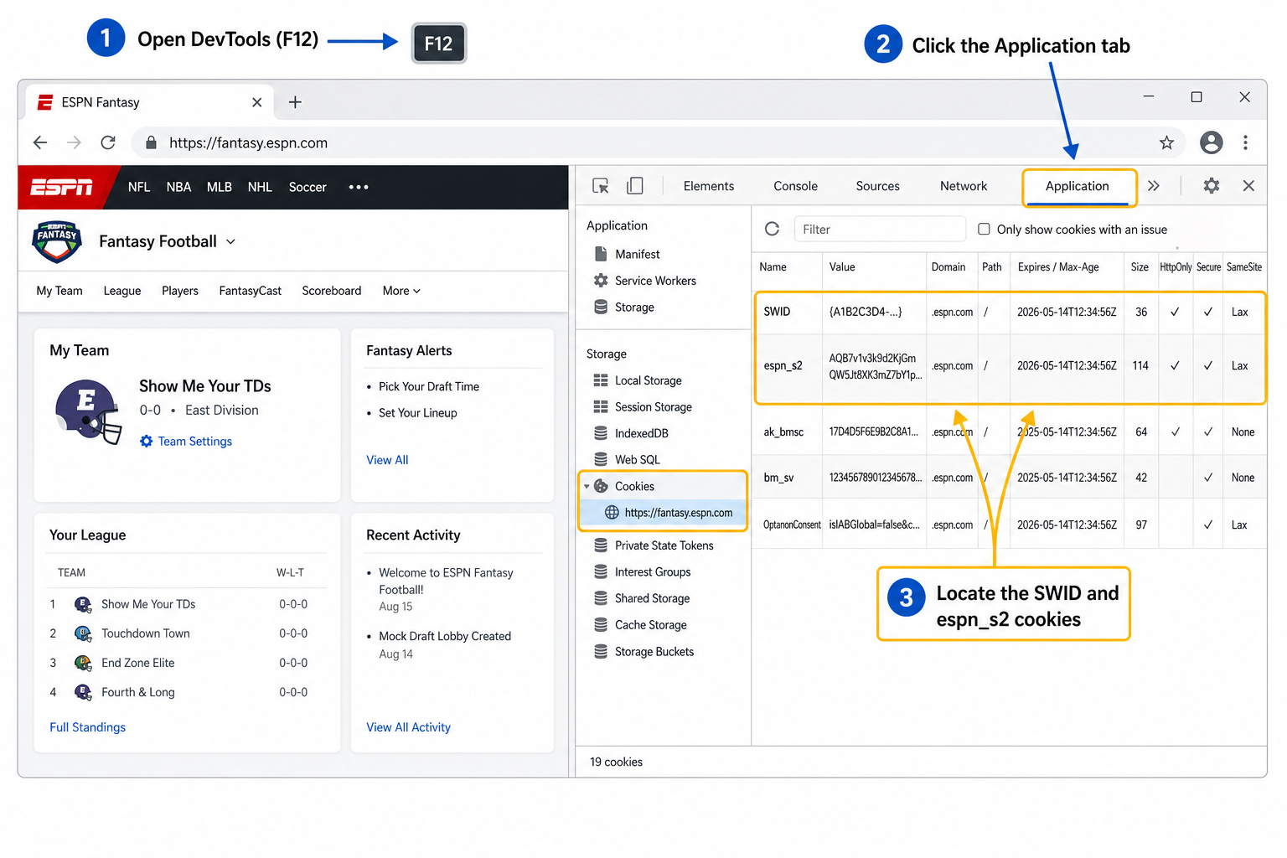Image resolution: width=1287 pixels, height=858 pixels.
Task: Open a new browser tab
Action: point(295,102)
